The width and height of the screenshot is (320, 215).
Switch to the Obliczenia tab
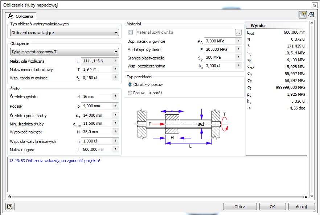point(21,16)
